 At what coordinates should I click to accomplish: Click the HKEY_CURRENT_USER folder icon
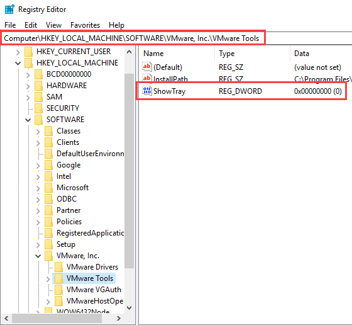coord(28,52)
